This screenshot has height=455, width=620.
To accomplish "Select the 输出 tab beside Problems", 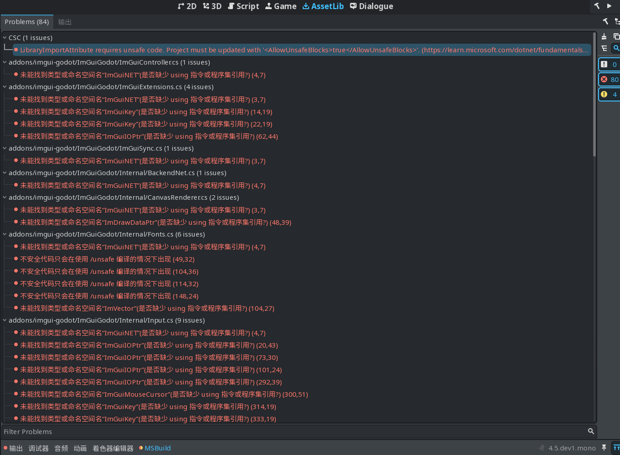I will coord(65,22).
